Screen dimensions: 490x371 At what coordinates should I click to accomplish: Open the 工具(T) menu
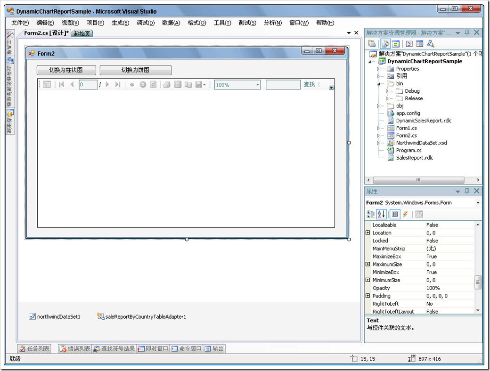(x=222, y=23)
